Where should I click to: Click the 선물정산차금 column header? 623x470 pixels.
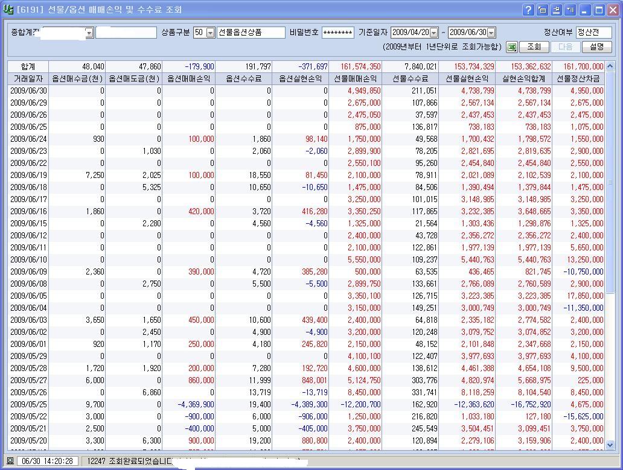(578, 78)
